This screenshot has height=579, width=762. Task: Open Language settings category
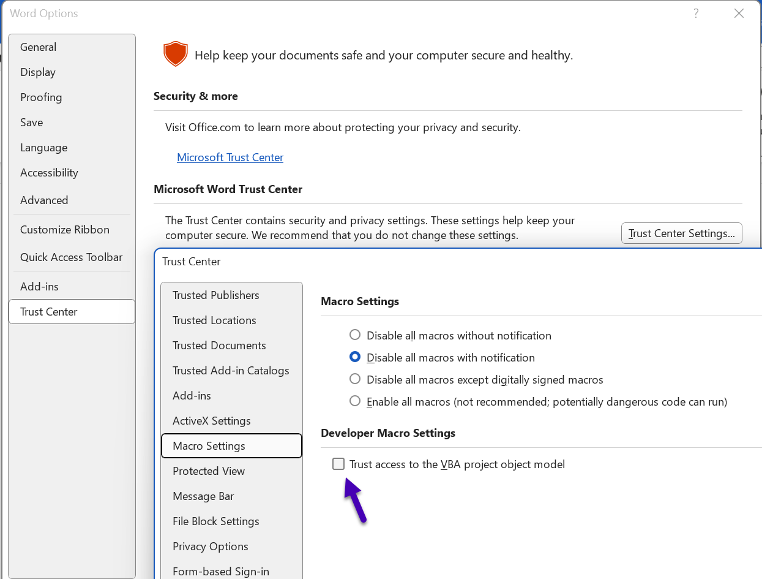72,148
